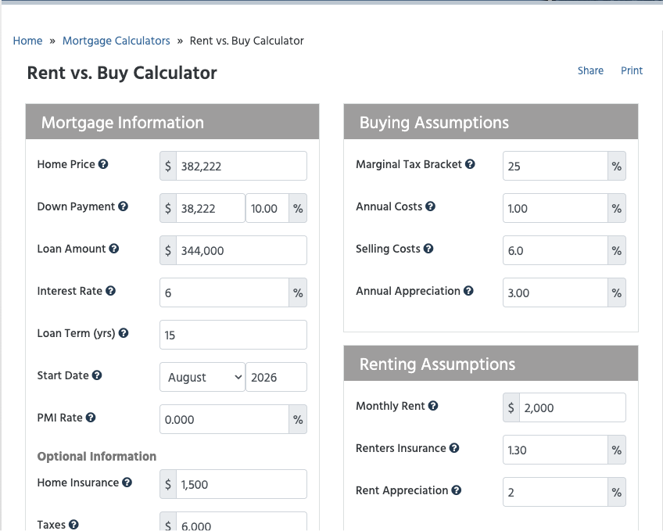This screenshot has height=531, width=663.
Task: Focus the Marginal Tax Bracket field
Action: click(x=555, y=166)
